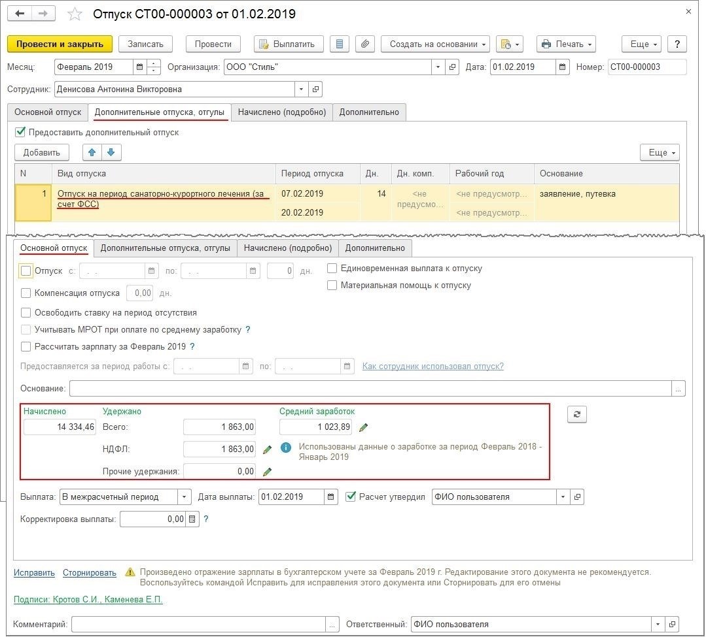Screen dimensions: 706x637
Task: Open Создать на основании dropdown
Action: 435,44
